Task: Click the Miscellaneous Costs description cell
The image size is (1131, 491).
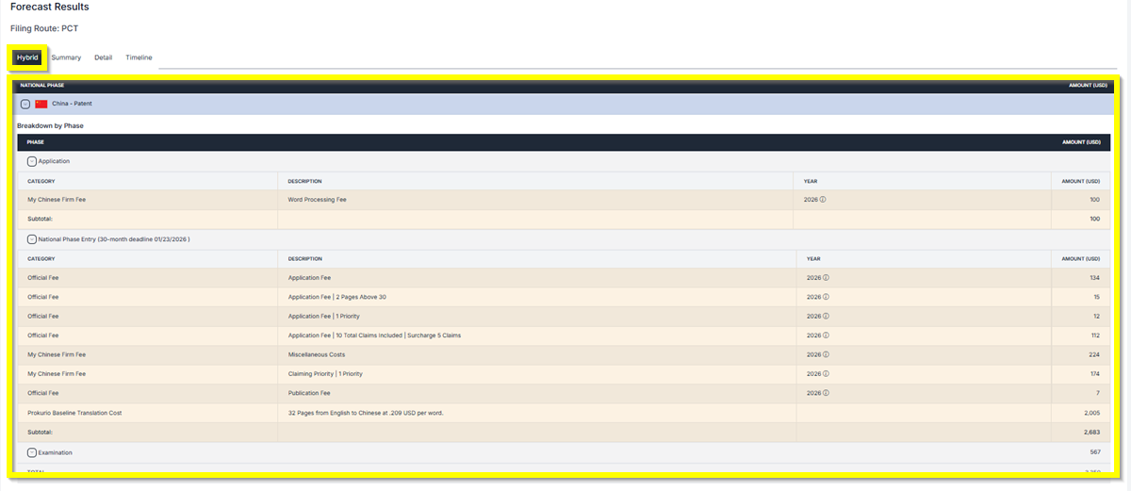Action: tap(317, 354)
